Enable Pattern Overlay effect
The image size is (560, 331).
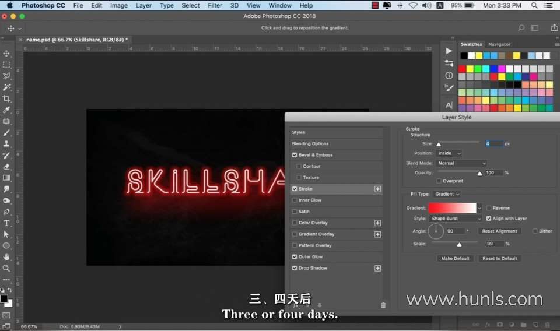click(x=295, y=245)
